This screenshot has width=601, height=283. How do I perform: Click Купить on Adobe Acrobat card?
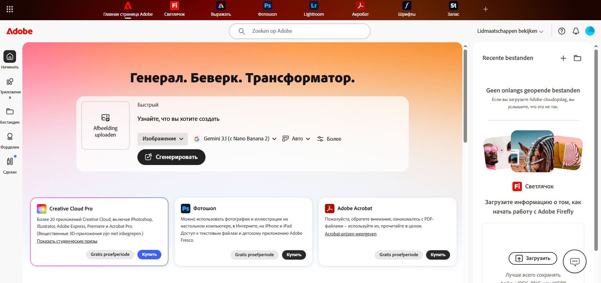(x=438, y=255)
